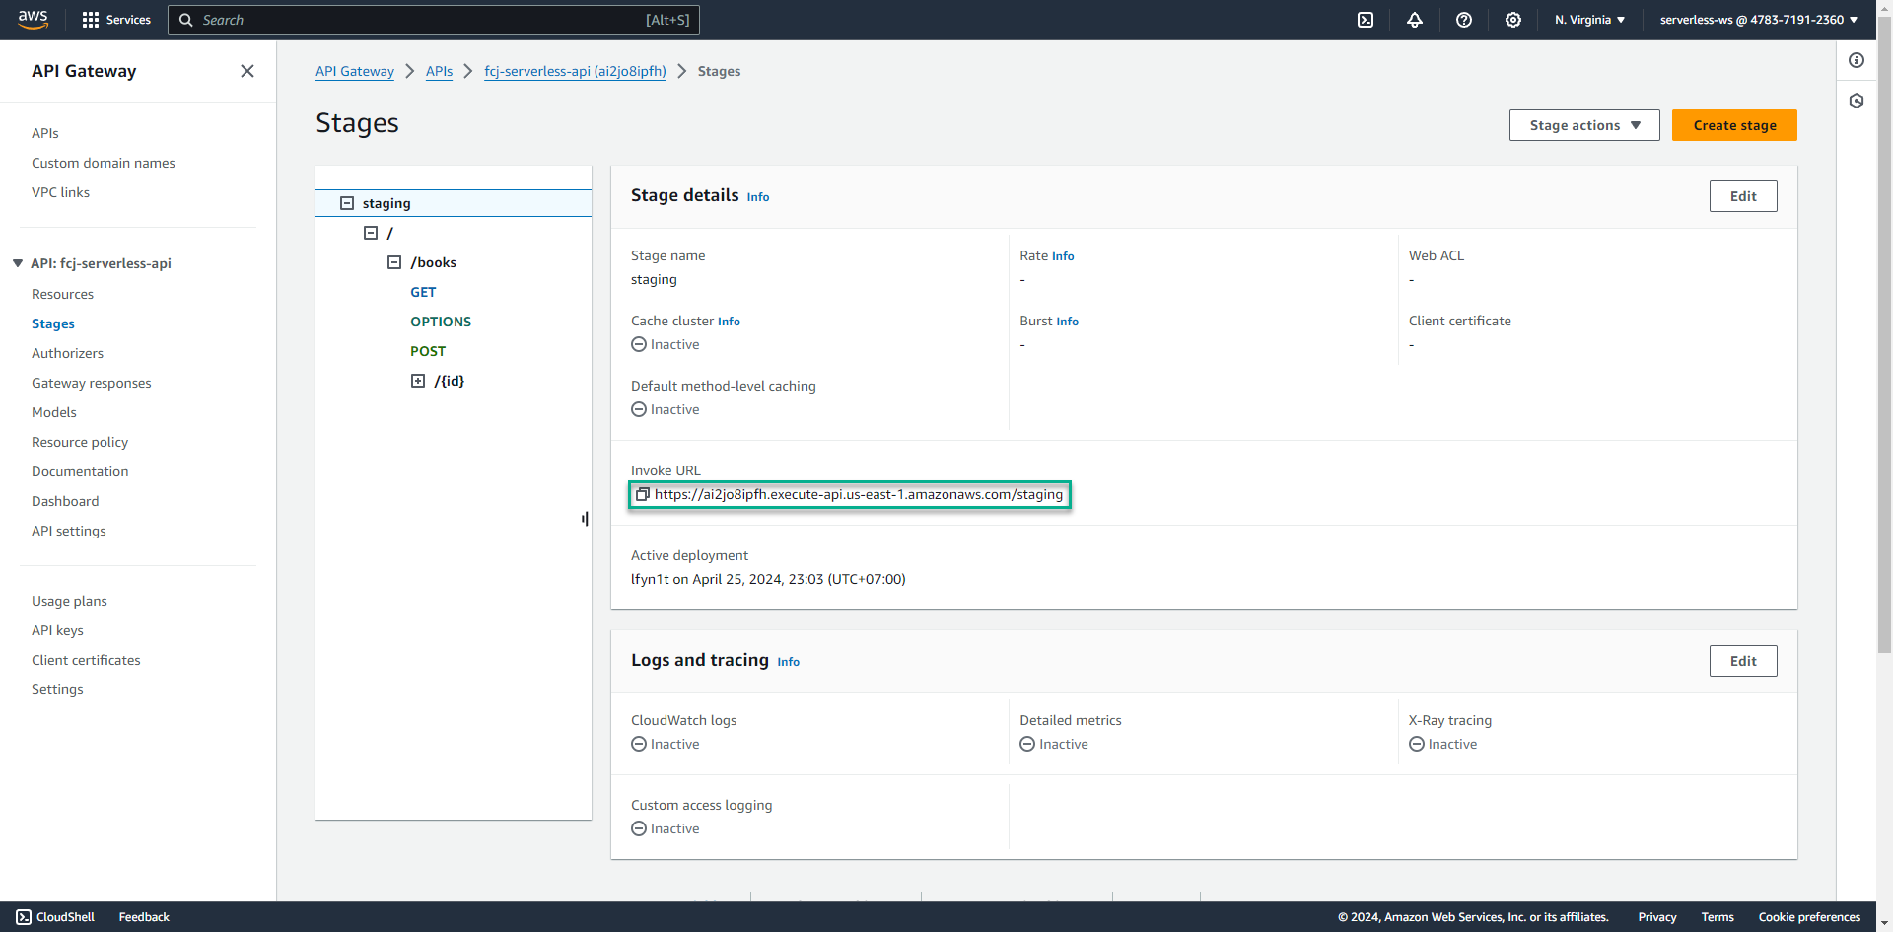Image resolution: width=1893 pixels, height=932 pixels.
Task: Select the GET method under /books
Action: 423,292
